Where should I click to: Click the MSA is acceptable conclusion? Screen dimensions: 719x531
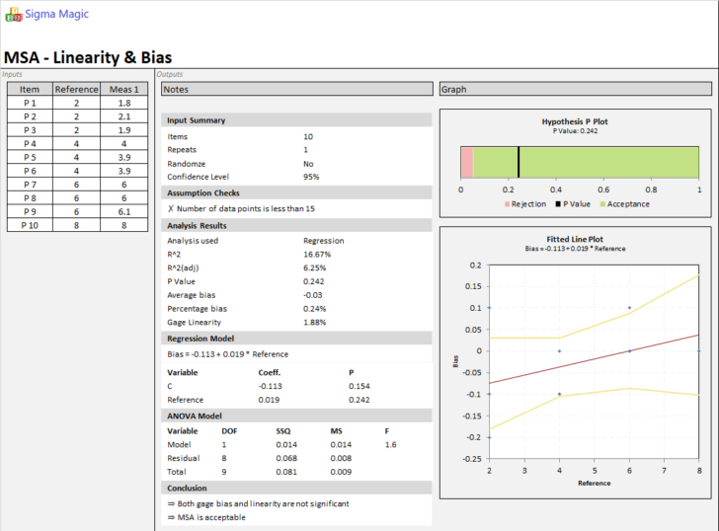[x=206, y=517]
